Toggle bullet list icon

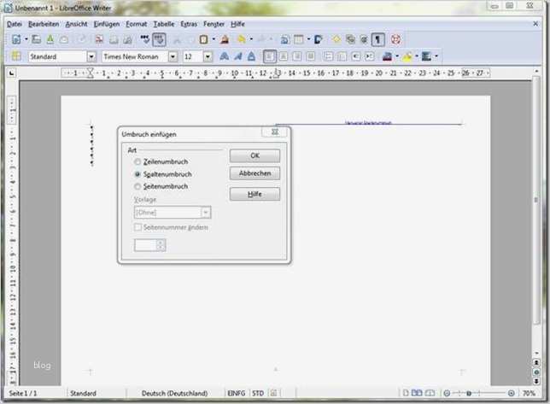click(x=342, y=56)
